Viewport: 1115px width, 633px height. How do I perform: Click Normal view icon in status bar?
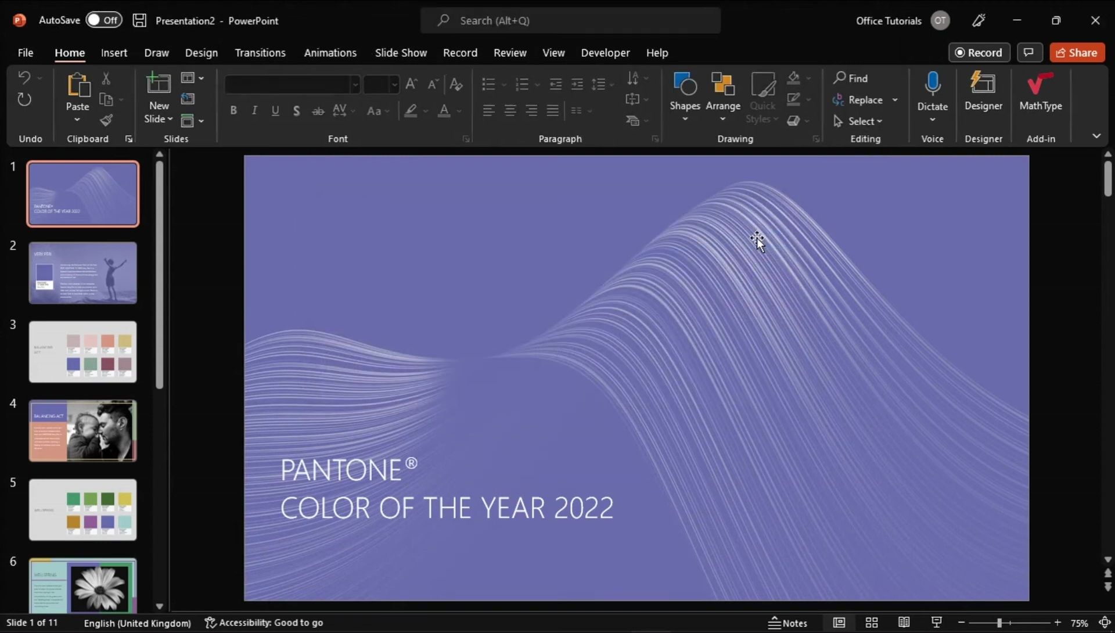pyautogui.click(x=839, y=623)
